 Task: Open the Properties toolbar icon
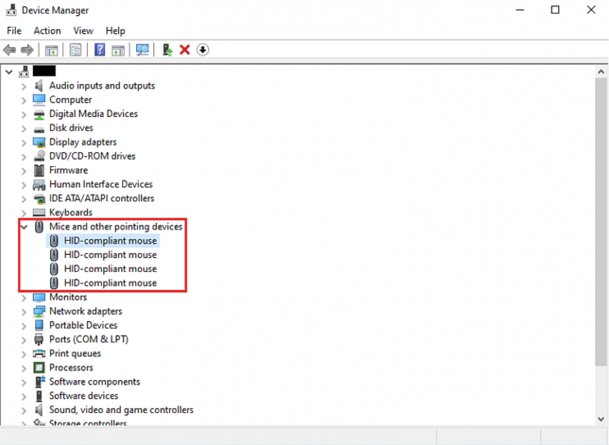[x=75, y=50]
